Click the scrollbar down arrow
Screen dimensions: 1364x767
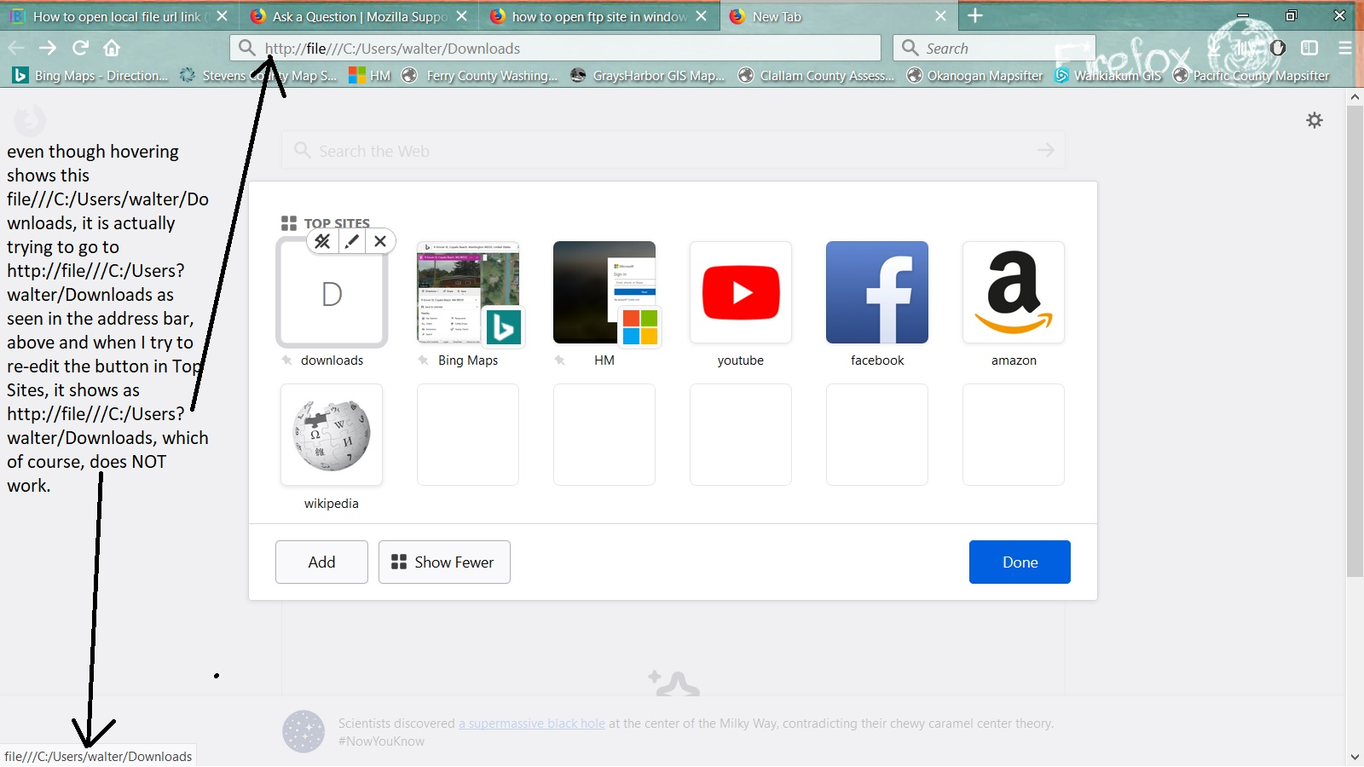pyautogui.click(x=1355, y=757)
